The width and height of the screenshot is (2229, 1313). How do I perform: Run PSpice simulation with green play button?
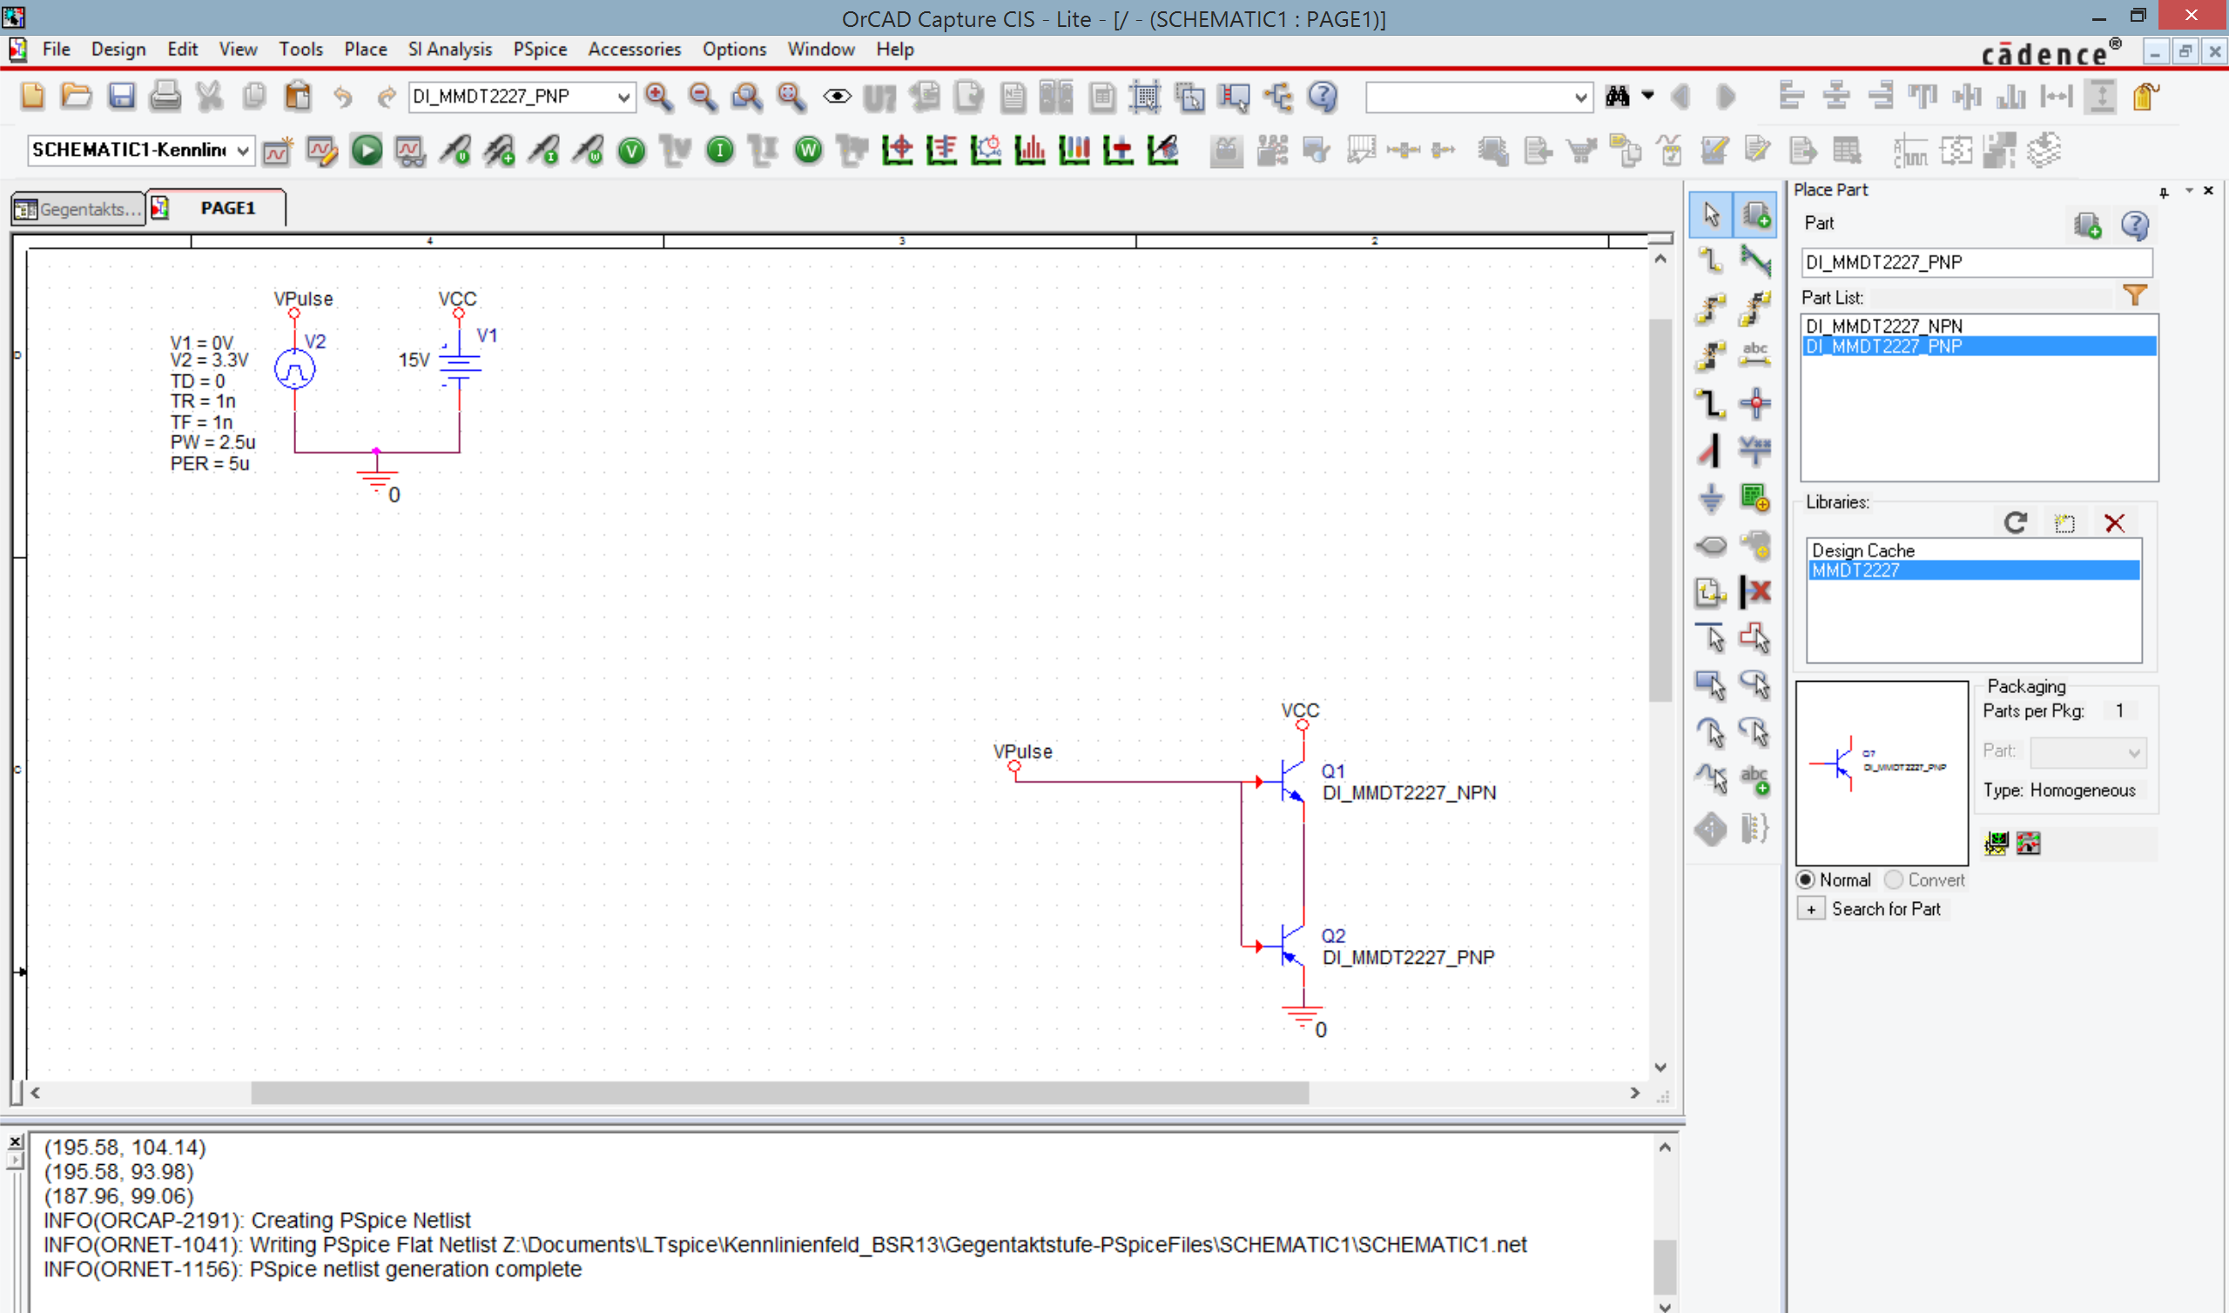click(x=367, y=151)
